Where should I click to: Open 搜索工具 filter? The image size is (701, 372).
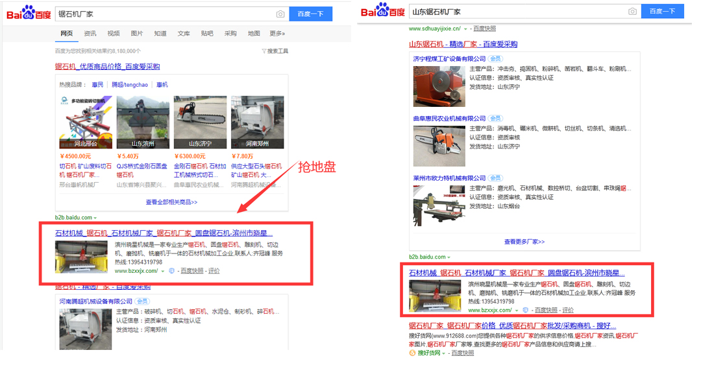click(x=275, y=51)
